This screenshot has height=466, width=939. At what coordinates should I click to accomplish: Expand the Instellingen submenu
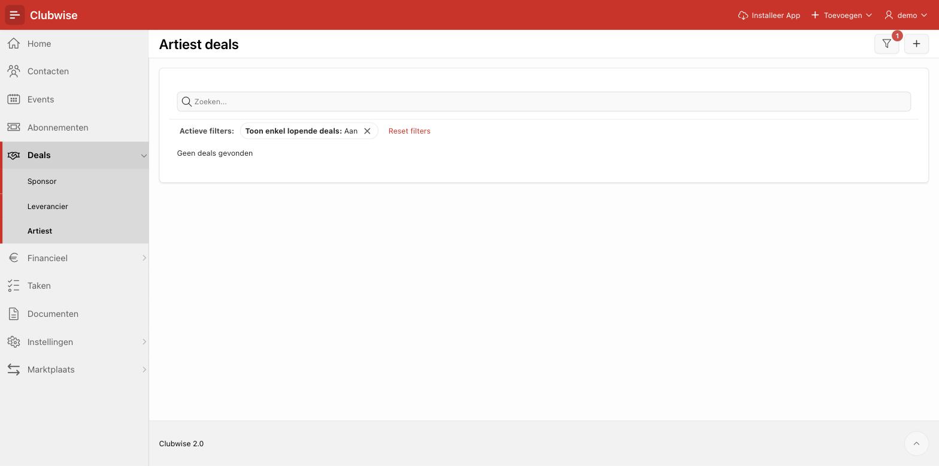coord(144,342)
